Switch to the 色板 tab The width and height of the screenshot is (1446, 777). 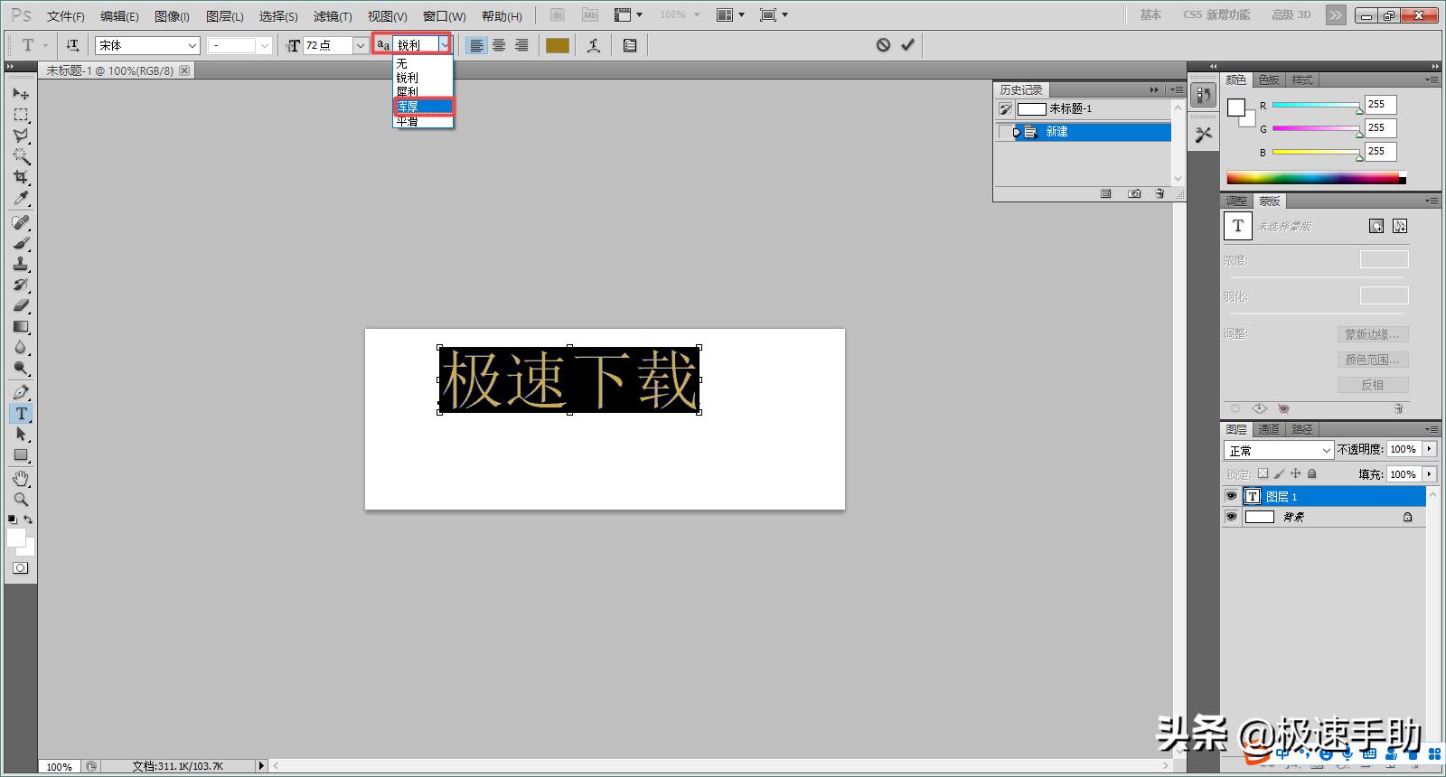(x=1269, y=80)
